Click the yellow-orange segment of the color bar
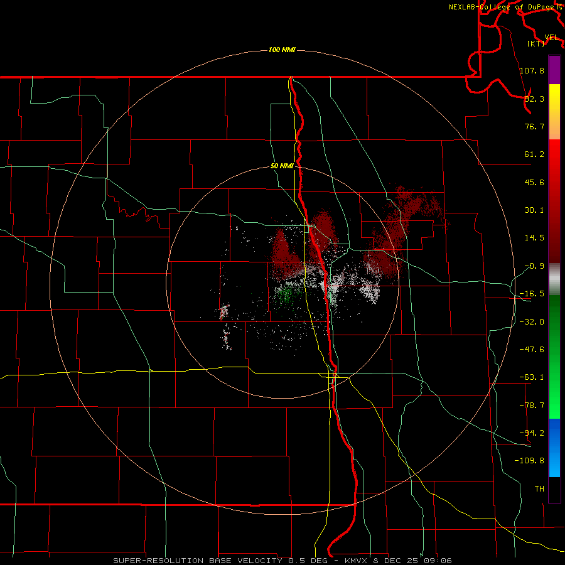565x565 pixels. (x=554, y=112)
